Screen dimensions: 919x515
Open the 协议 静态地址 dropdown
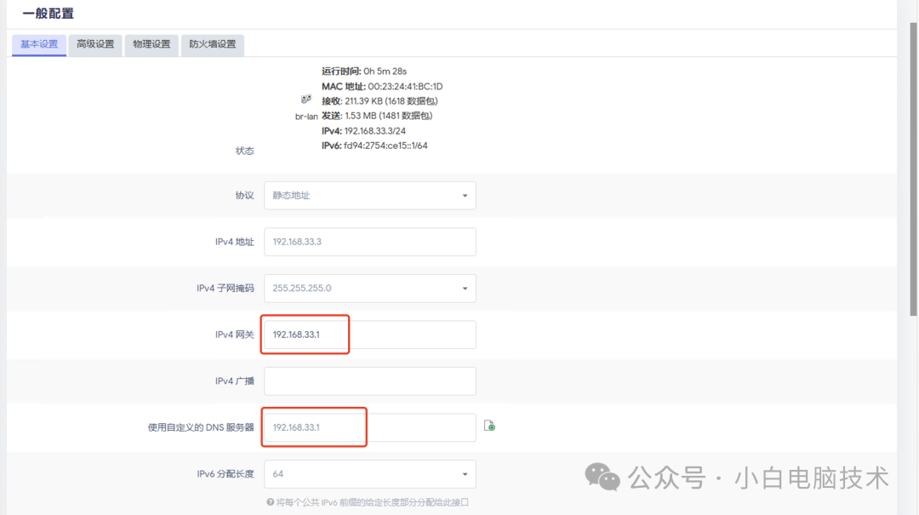point(370,195)
